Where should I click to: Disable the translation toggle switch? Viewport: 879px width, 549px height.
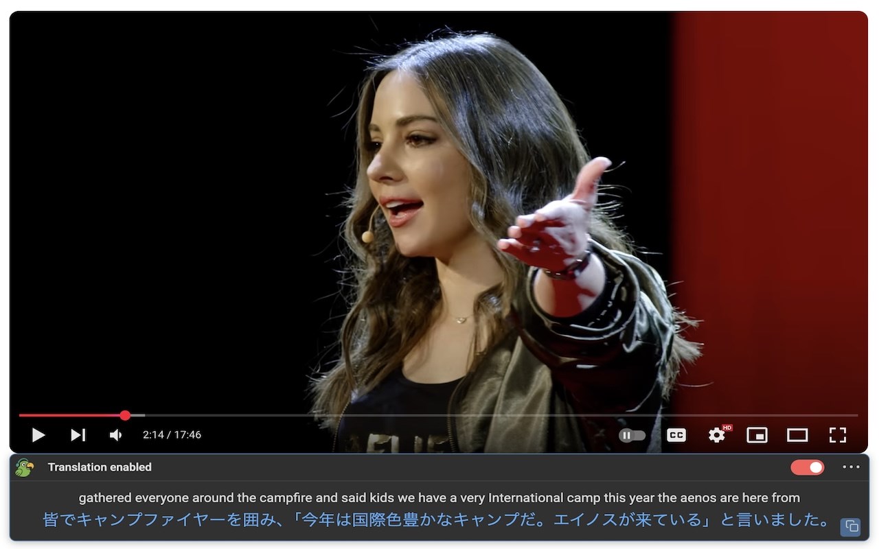click(x=807, y=467)
